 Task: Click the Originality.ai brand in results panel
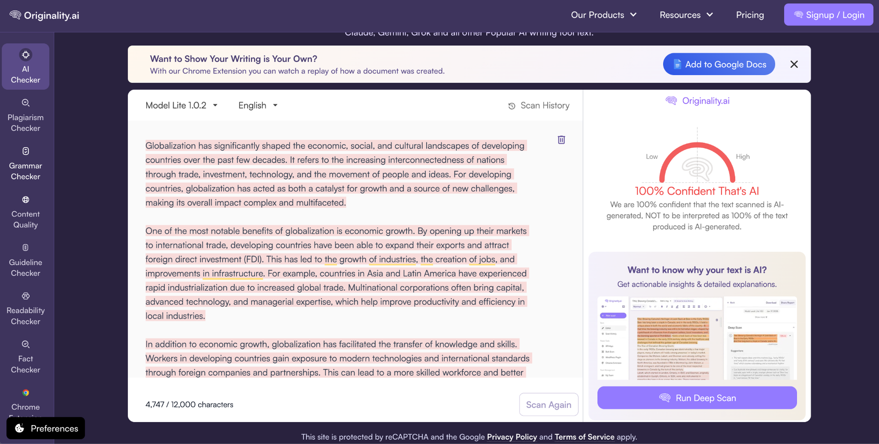point(697,101)
